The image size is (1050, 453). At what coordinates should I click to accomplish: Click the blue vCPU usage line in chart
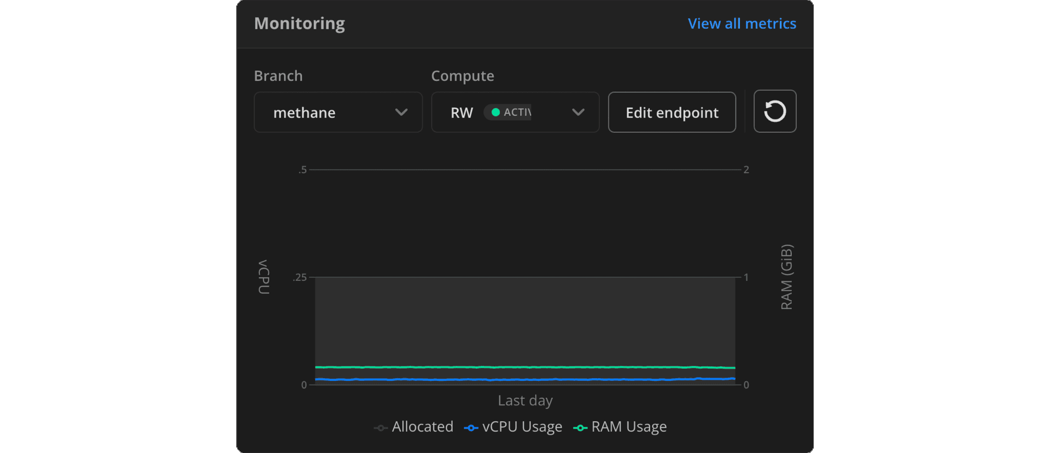(x=525, y=379)
